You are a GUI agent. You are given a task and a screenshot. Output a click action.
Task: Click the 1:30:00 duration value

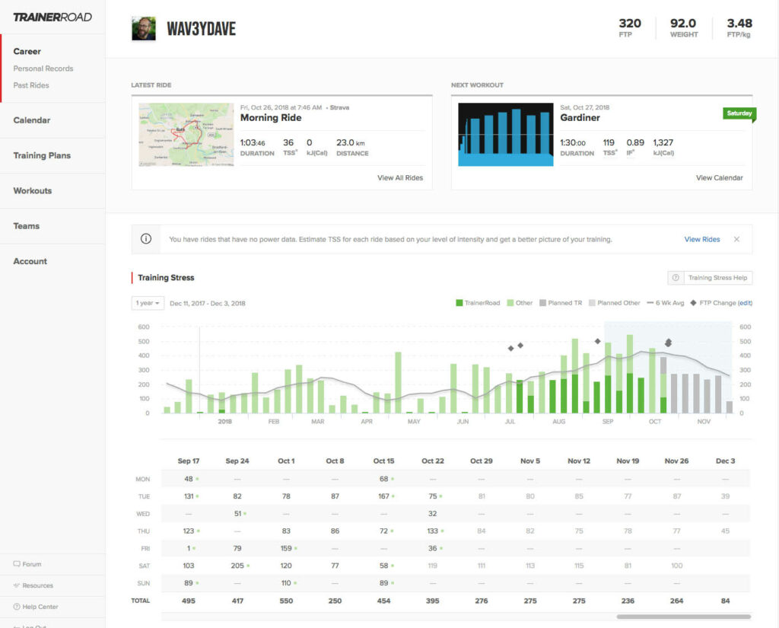[573, 142]
